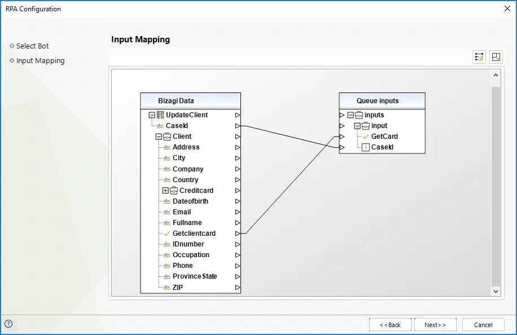Collapse the input tree node
The width and height of the screenshot is (517, 335).
click(357, 126)
